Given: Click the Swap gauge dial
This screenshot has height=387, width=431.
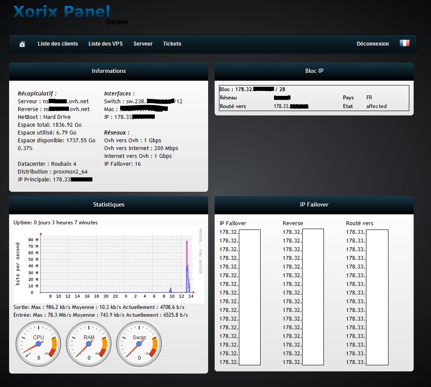Looking at the screenshot, I should tap(139, 344).
